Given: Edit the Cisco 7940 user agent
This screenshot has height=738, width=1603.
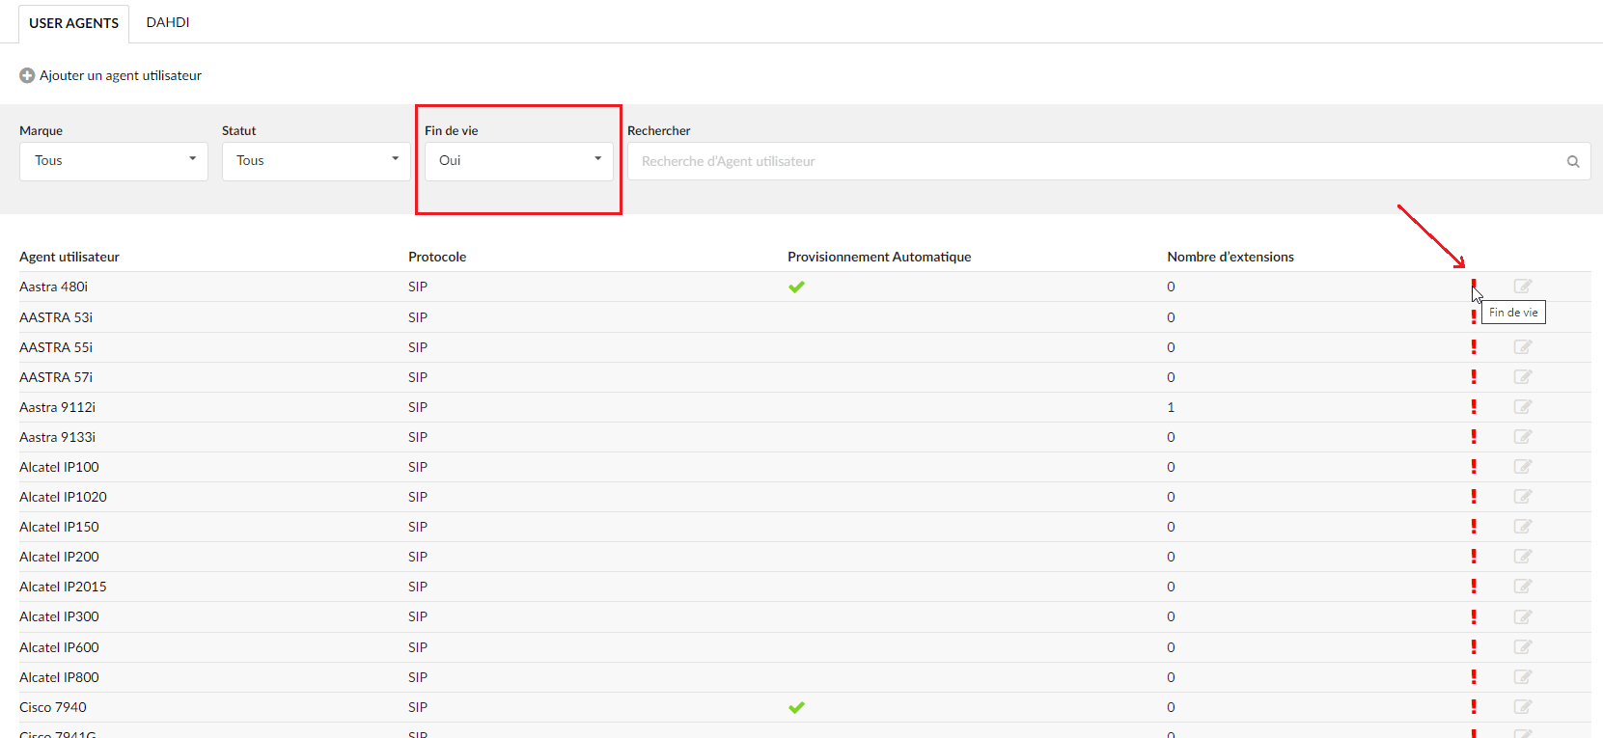Looking at the screenshot, I should 1523,706.
